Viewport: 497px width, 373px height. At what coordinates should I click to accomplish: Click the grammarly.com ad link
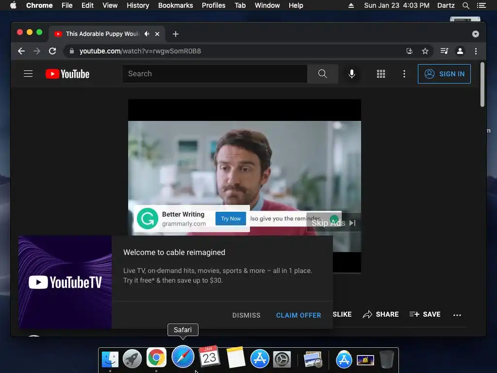184,223
